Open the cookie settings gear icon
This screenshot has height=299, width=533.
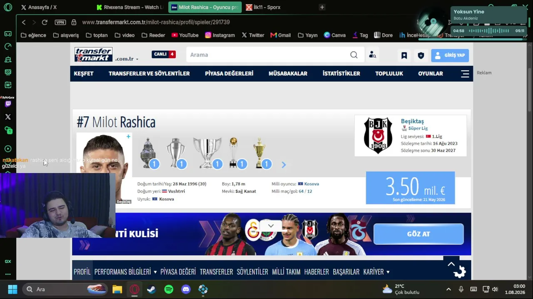[x=460, y=272]
